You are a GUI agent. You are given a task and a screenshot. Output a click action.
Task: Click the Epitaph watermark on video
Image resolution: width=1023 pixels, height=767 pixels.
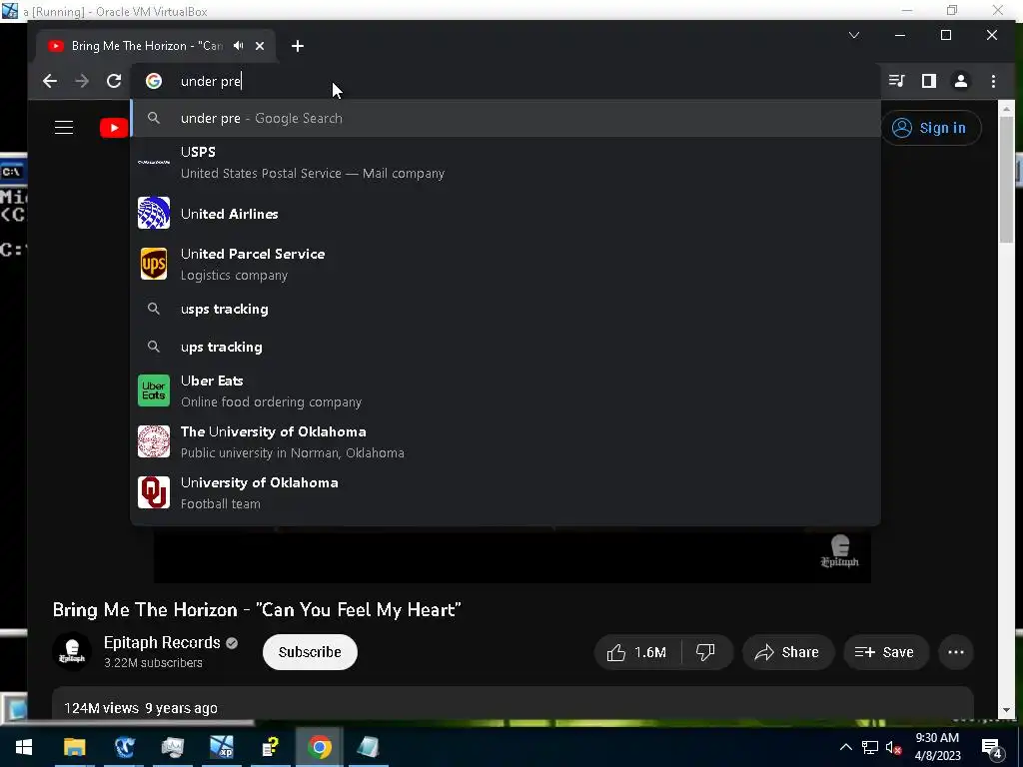(839, 551)
